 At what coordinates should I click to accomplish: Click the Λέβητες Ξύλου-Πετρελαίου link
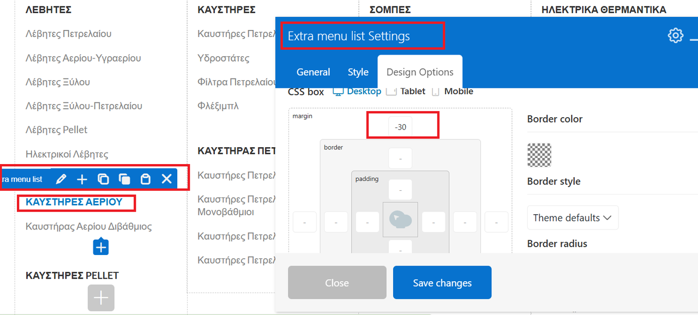tap(84, 106)
